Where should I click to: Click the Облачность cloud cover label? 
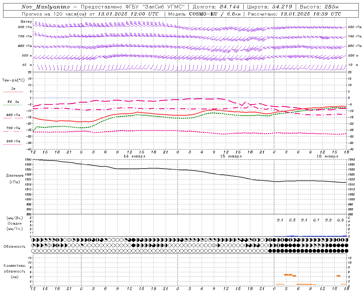point(14,247)
